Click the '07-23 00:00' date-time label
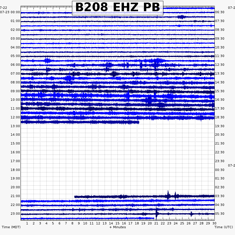Screen dimensions: 235x235 [x=10, y=12]
